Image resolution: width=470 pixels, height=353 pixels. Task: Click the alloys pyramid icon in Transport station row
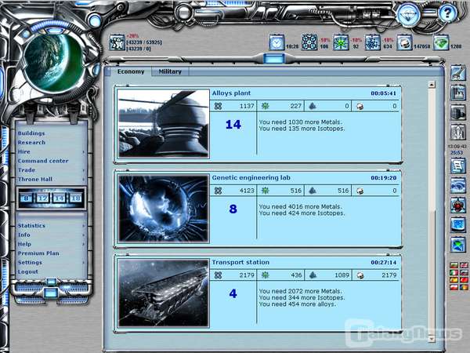(x=313, y=275)
